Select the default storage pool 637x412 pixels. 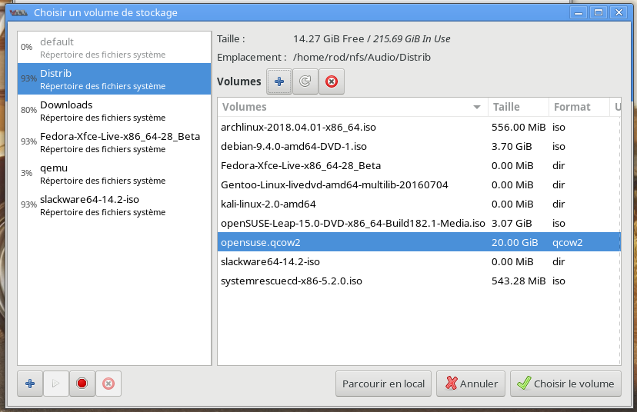pyautogui.click(x=114, y=48)
